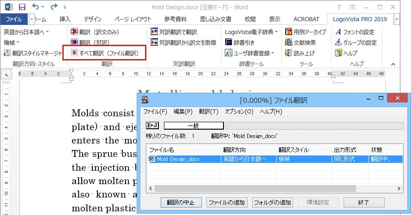
Task: Redo the action in the quick access toolbar
Action: (54, 6)
